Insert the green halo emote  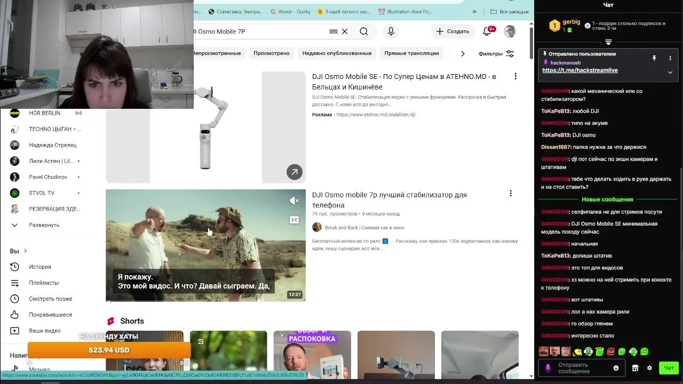[600, 351]
